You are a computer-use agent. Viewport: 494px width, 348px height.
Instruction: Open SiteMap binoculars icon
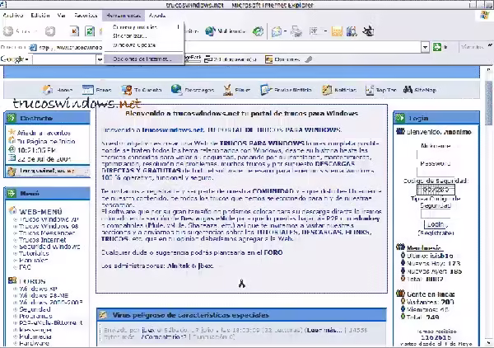[408, 90]
